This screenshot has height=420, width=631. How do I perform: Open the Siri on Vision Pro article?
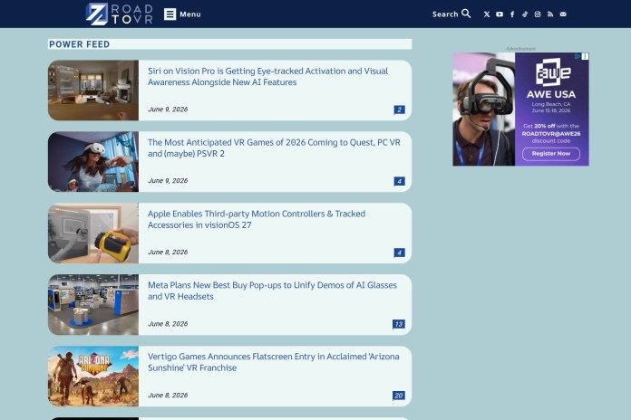pos(267,76)
